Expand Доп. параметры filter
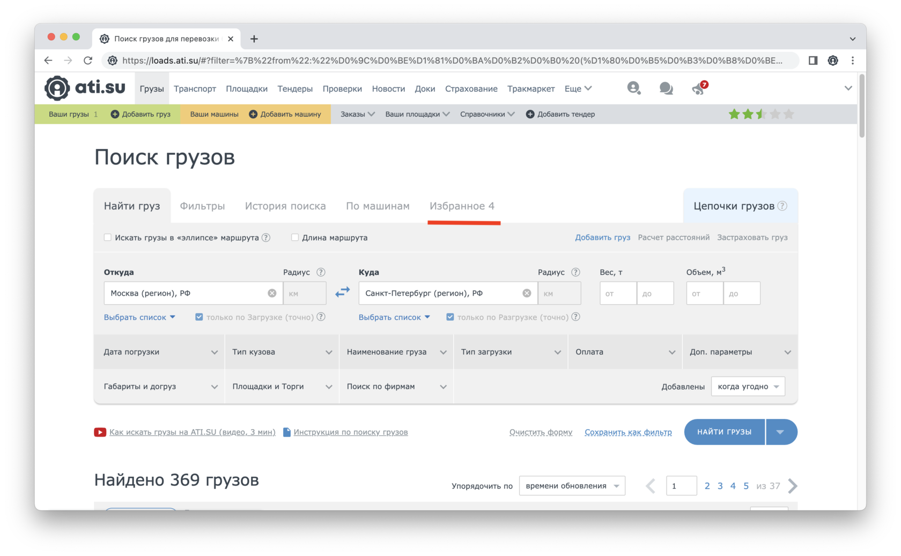Viewport: 901px width, 556px height. [740, 352]
